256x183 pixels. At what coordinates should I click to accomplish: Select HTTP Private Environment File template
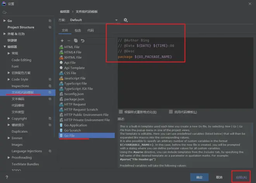point(87,120)
